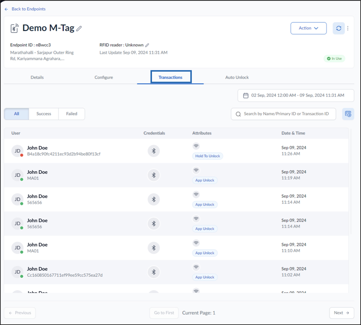This screenshot has width=361, height=325.
Task: Click Bluetooth credential icon for 11:26 AM row
Action: click(x=154, y=151)
